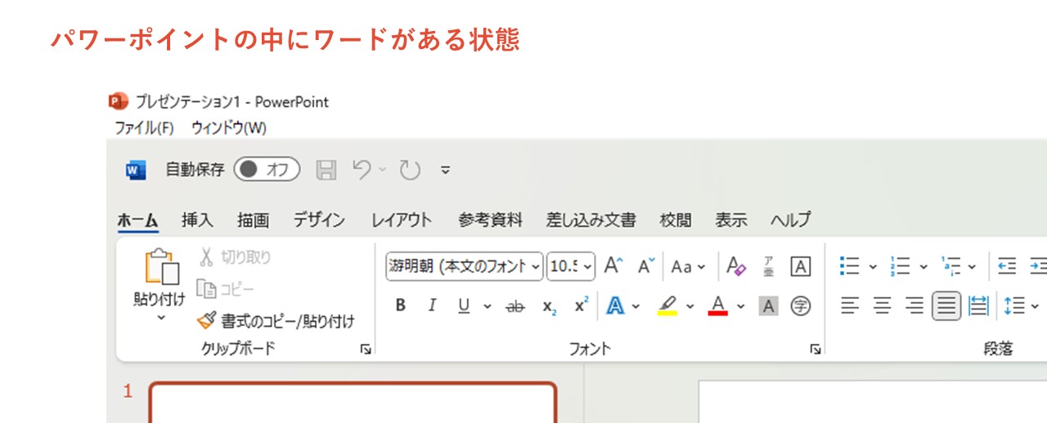This screenshot has height=423, width=1047.
Task: Click the Undo arrow icon
Action: [362, 170]
